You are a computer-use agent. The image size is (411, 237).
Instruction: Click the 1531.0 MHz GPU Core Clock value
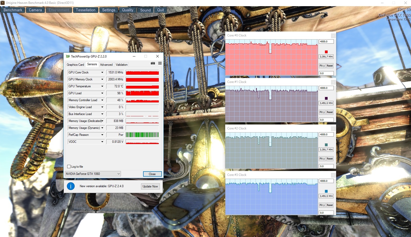[x=115, y=72]
